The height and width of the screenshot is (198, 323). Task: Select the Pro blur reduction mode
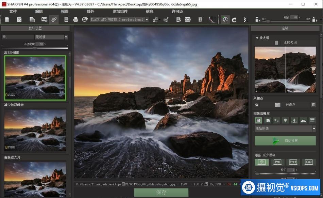coord(277,162)
